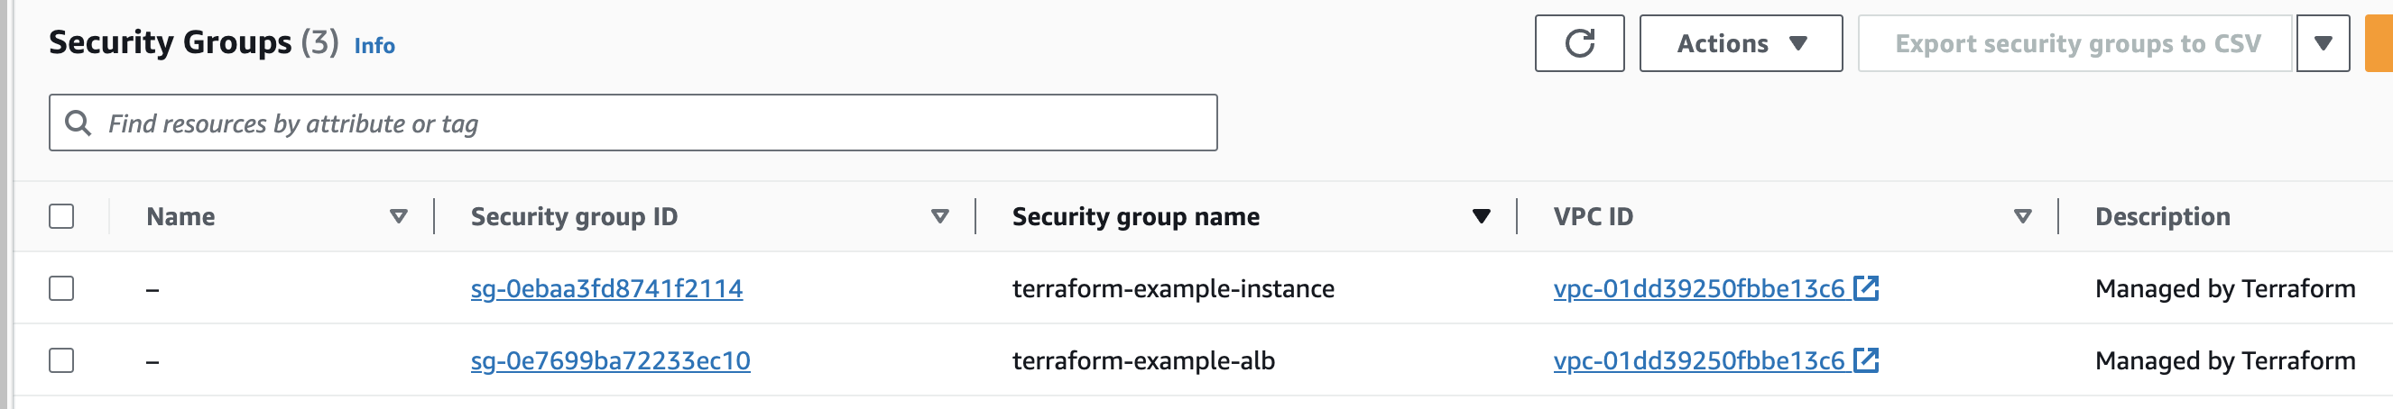Click the search magnifier icon
The width and height of the screenshot is (2393, 409).
(x=78, y=123)
